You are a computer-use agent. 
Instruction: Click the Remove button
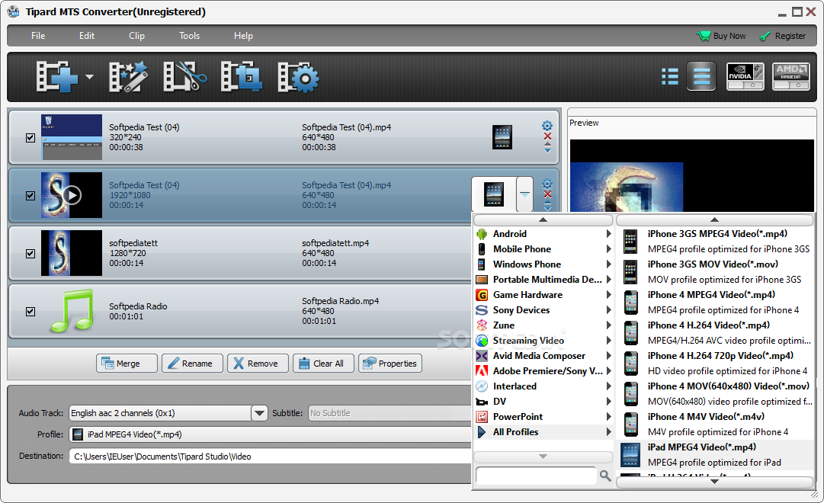pyautogui.click(x=258, y=364)
